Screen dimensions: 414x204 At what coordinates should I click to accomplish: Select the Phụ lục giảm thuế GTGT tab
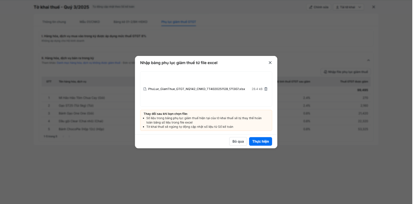pos(179,22)
